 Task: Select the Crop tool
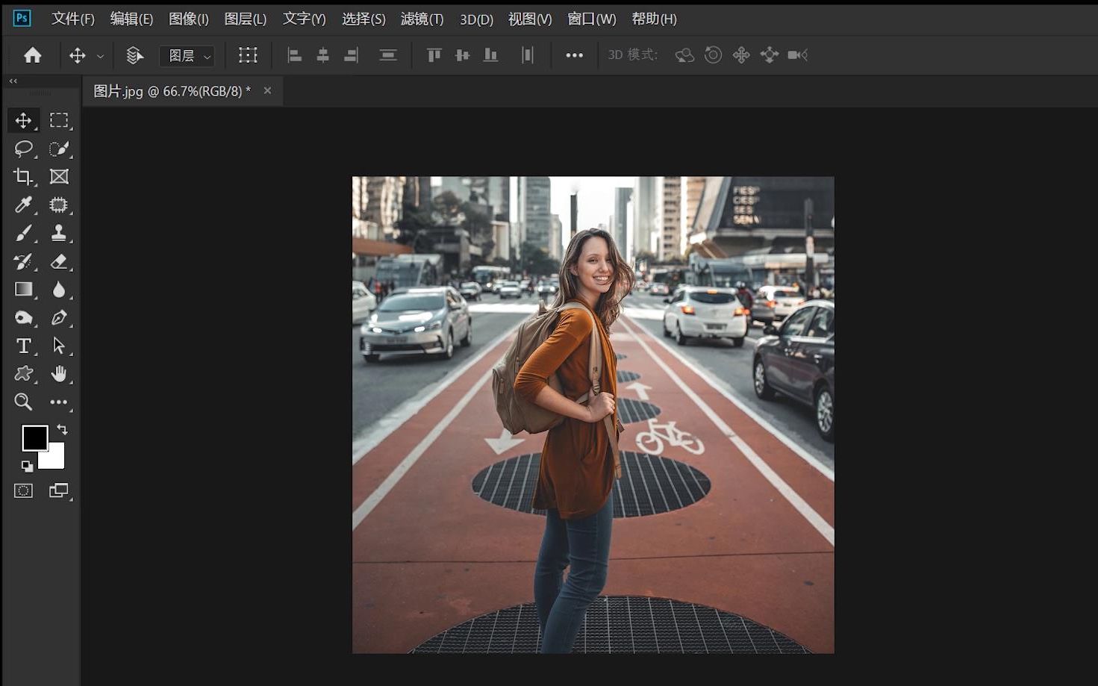click(23, 177)
